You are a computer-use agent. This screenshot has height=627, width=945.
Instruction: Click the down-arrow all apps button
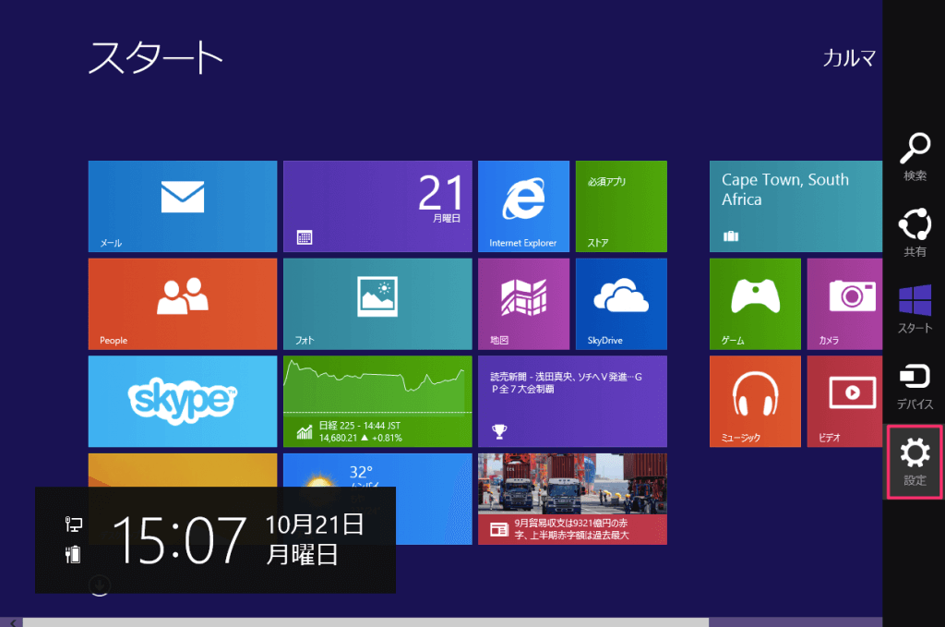100,585
